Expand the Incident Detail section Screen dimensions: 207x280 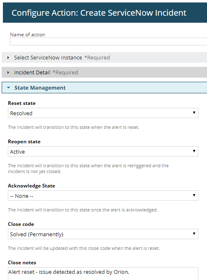click(x=104, y=72)
